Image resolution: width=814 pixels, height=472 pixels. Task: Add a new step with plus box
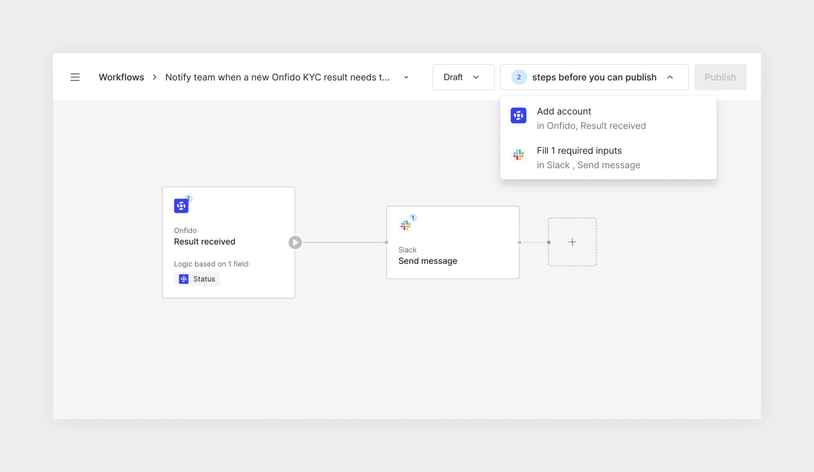pyautogui.click(x=572, y=242)
